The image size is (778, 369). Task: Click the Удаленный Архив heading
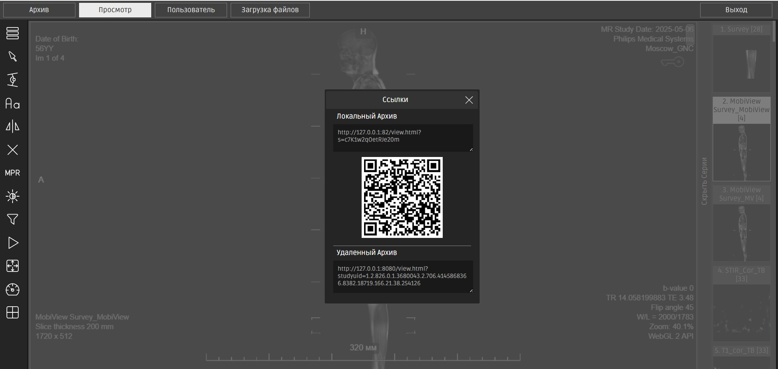point(366,252)
